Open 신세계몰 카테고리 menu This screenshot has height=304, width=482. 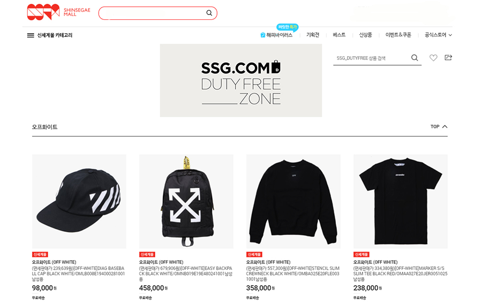click(x=55, y=35)
